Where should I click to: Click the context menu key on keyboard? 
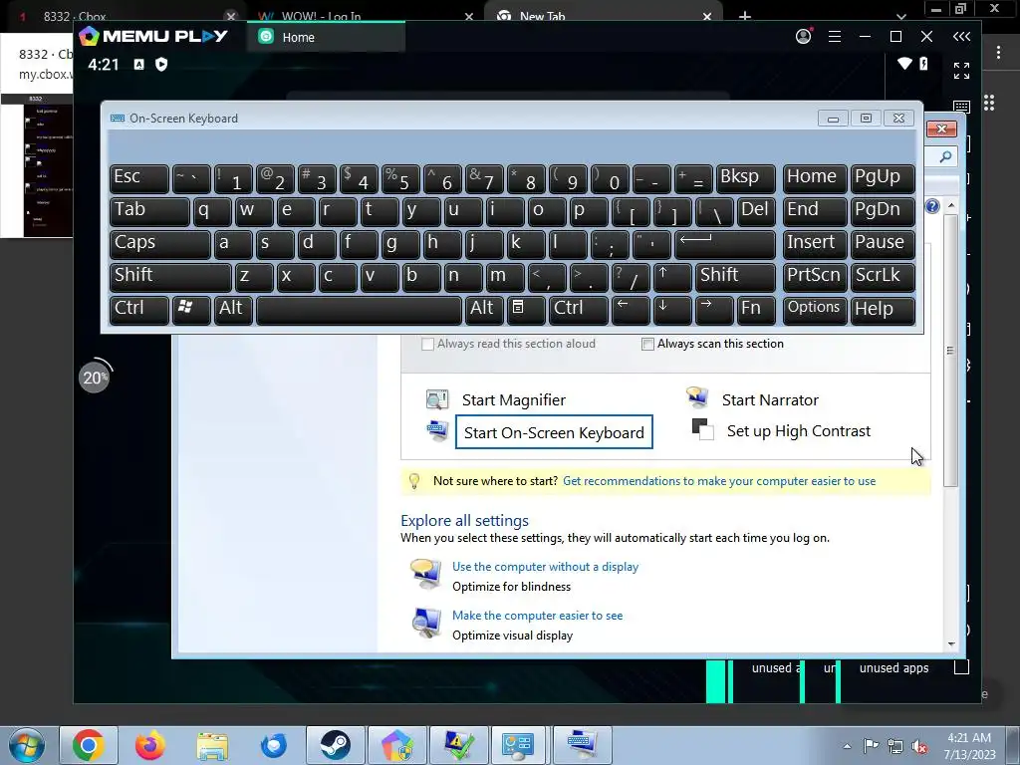[526, 309]
